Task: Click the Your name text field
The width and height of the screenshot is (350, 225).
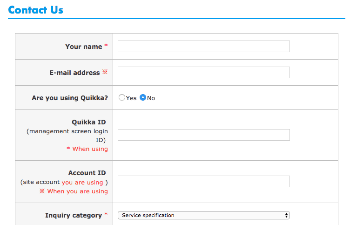Action: tap(203, 46)
